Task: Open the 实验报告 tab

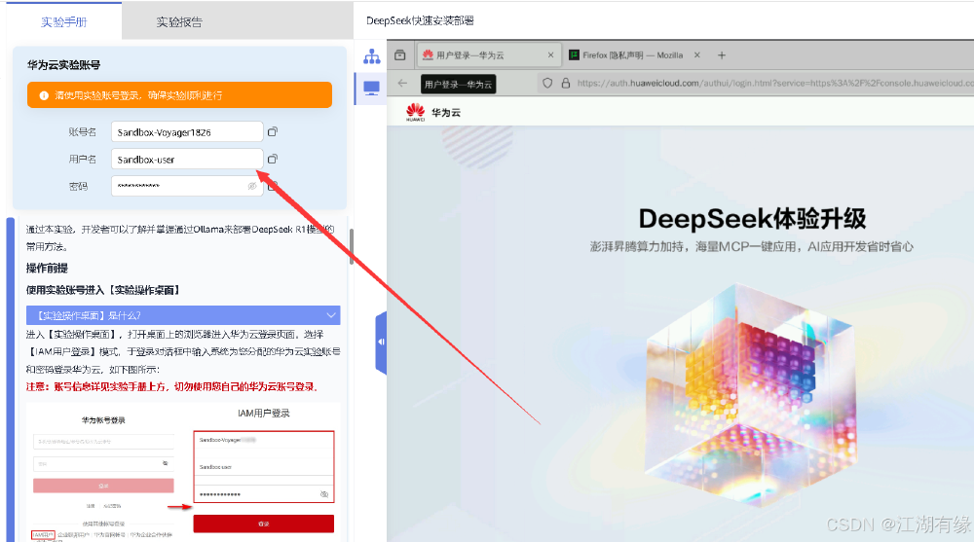Action: pyautogui.click(x=179, y=21)
